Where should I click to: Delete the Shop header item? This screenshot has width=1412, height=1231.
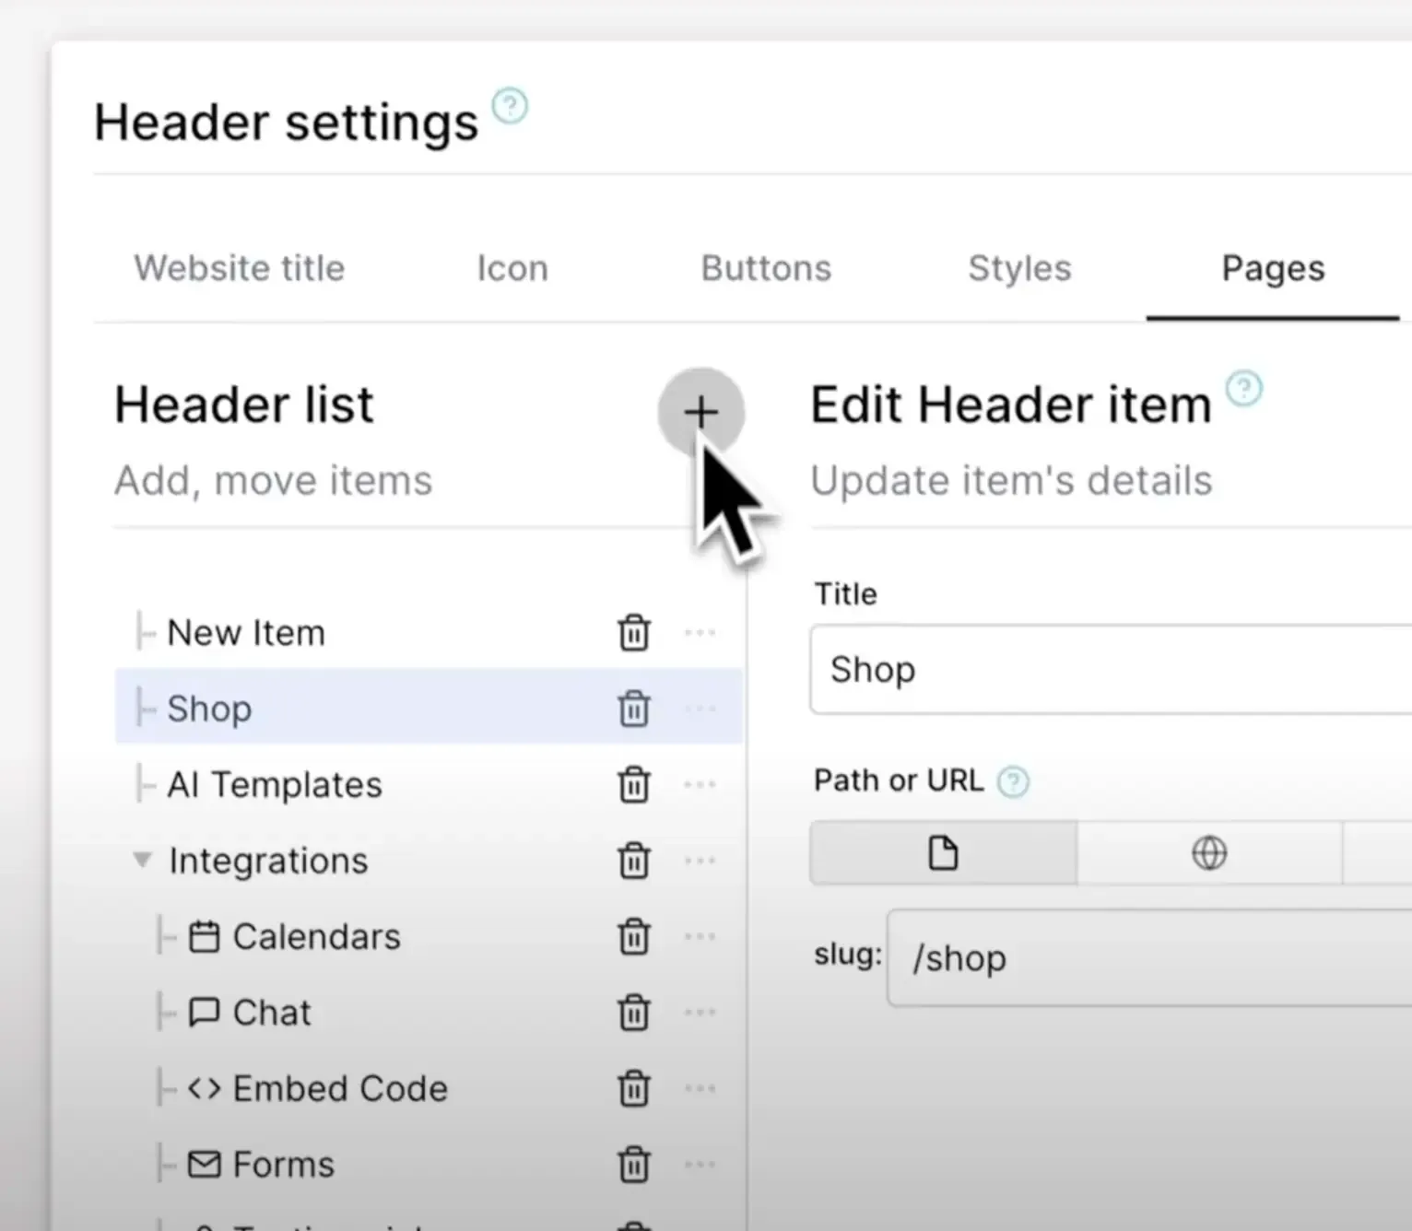(x=634, y=709)
